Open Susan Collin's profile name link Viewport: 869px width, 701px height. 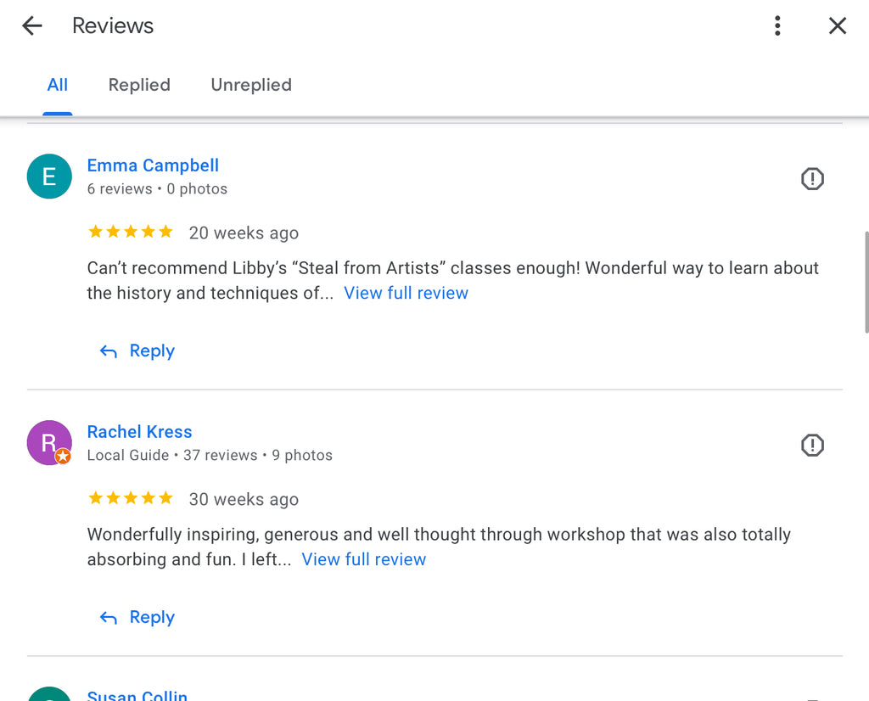tap(137, 696)
